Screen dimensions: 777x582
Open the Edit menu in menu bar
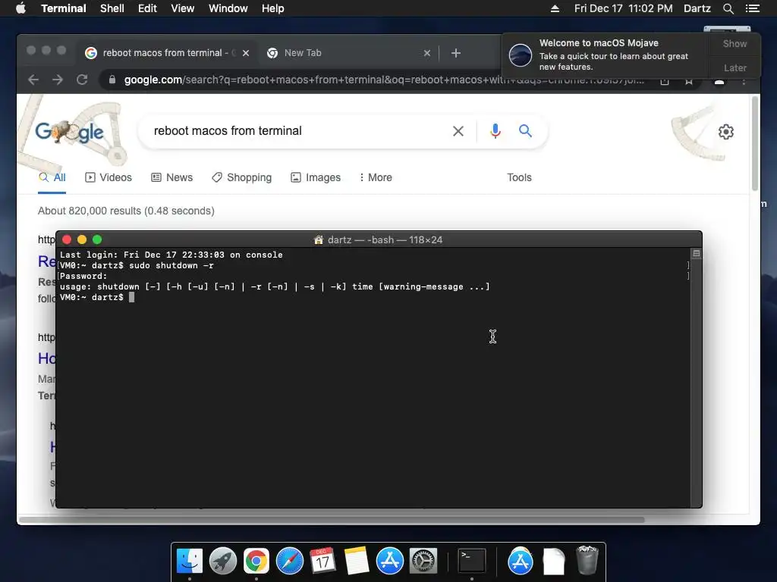point(147,8)
